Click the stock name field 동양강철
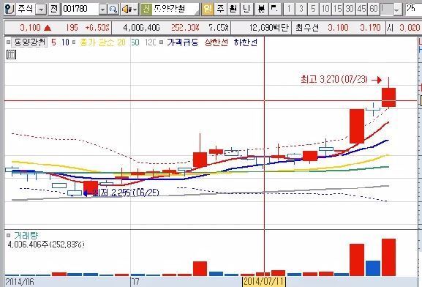This screenshot has width=422, height=287. point(176,10)
